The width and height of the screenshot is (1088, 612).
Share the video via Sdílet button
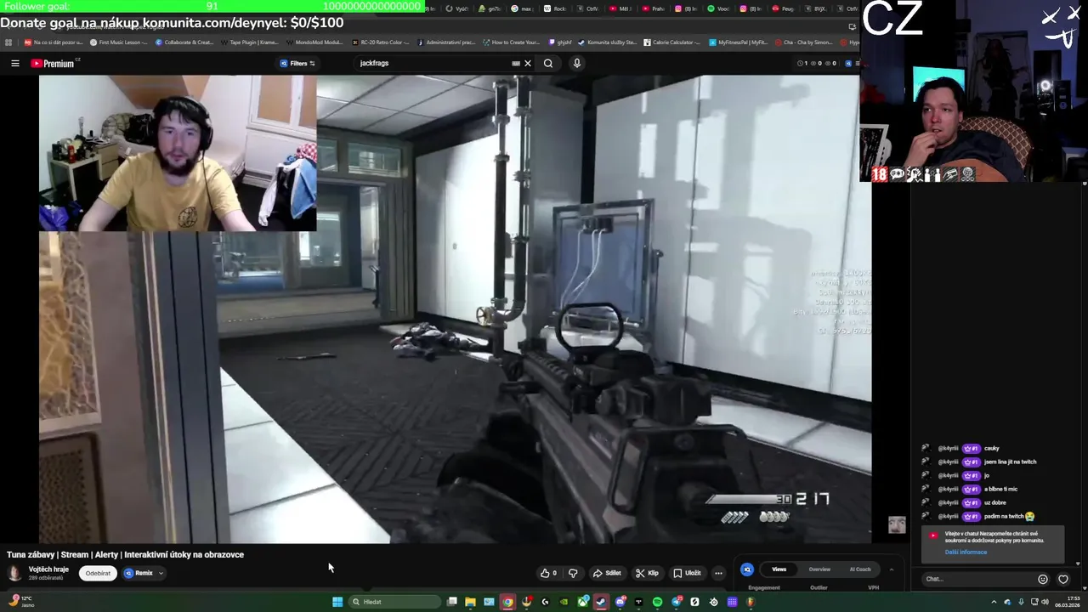[x=607, y=573]
